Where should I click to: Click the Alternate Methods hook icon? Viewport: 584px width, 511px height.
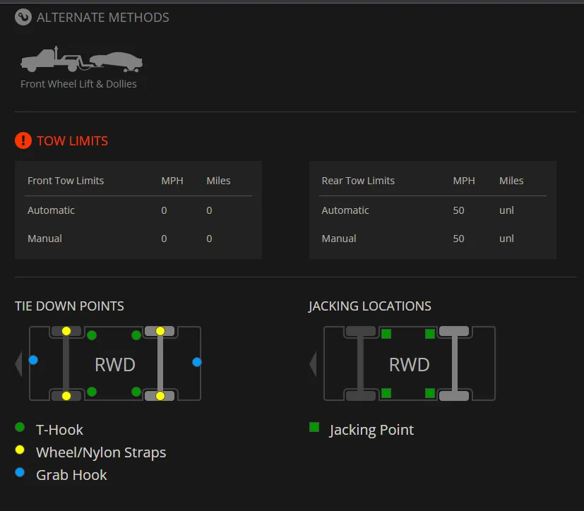(23, 17)
